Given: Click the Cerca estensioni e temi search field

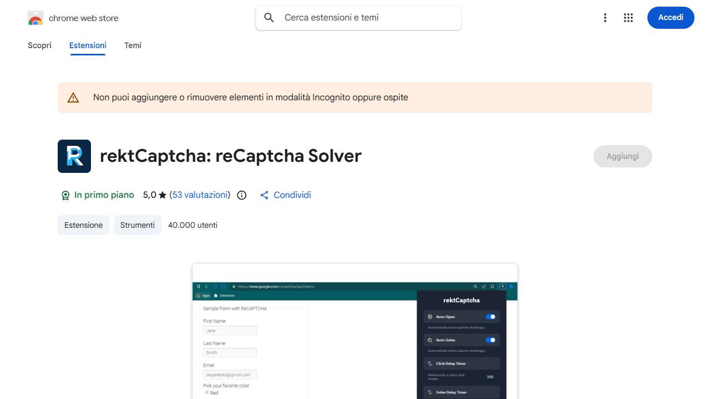Looking at the screenshot, I should [x=358, y=17].
